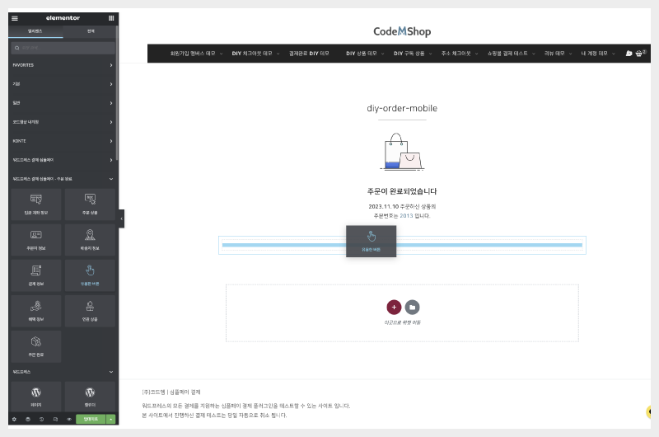Click the add new section plus button
Image resolution: width=659 pixels, height=437 pixels.
click(x=394, y=307)
